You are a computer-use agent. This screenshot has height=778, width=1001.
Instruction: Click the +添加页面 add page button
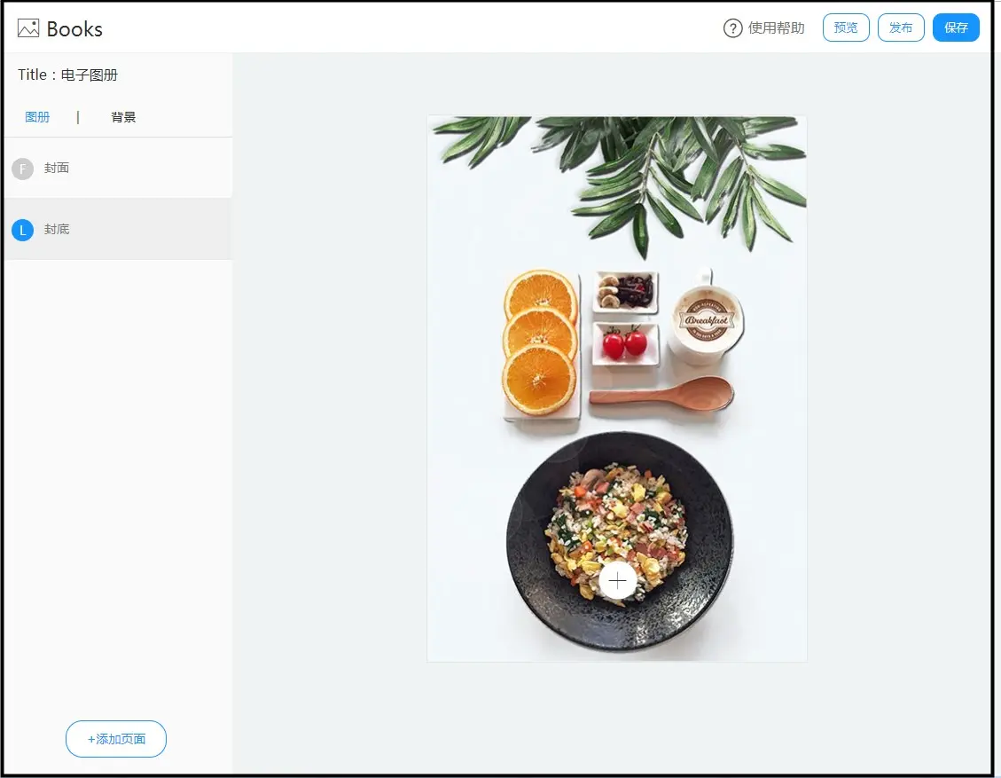tap(116, 739)
